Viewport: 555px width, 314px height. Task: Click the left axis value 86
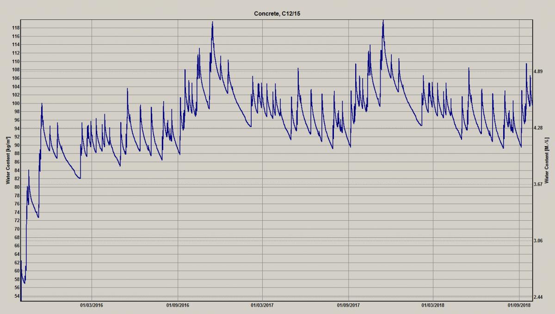17,162
